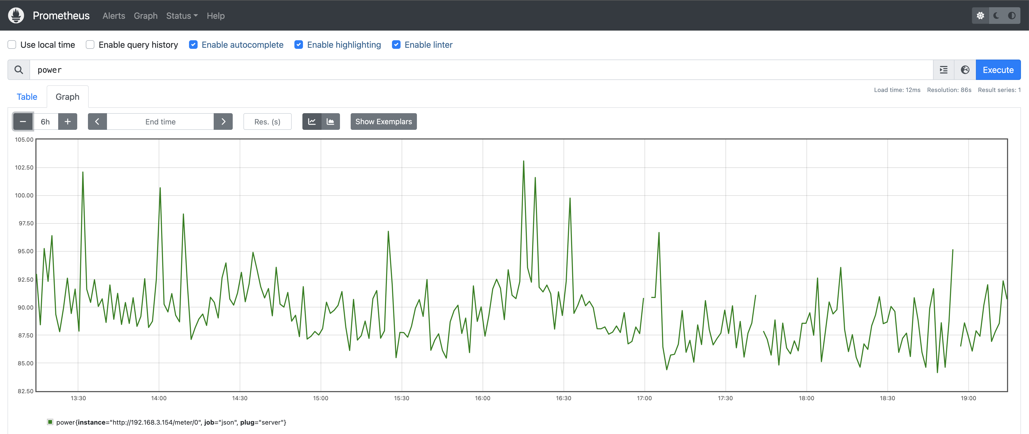
Task: Select the auto contrast theme icon
Action: click(x=1012, y=16)
